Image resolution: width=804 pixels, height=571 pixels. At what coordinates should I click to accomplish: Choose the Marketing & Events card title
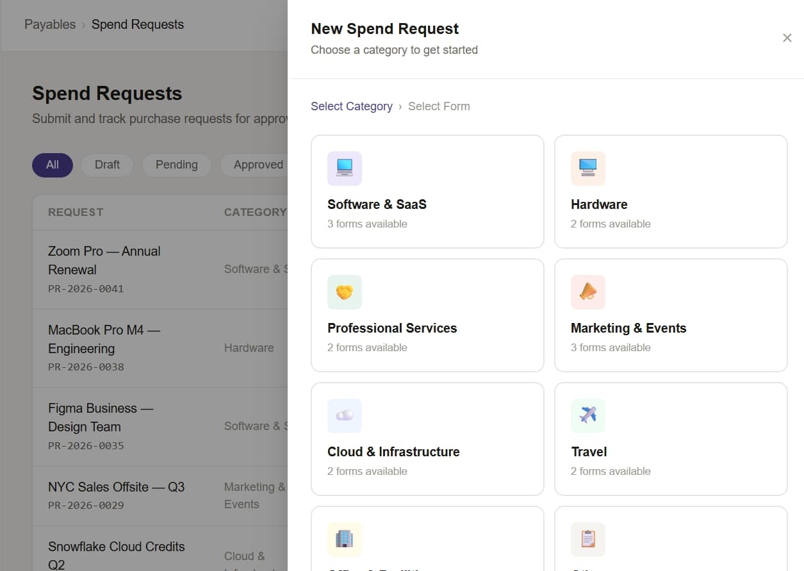point(628,328)
